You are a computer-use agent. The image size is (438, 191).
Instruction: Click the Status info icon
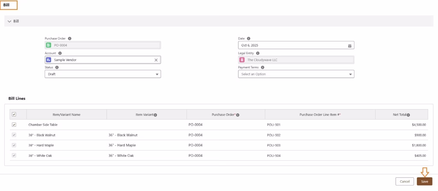click(57, 67)
